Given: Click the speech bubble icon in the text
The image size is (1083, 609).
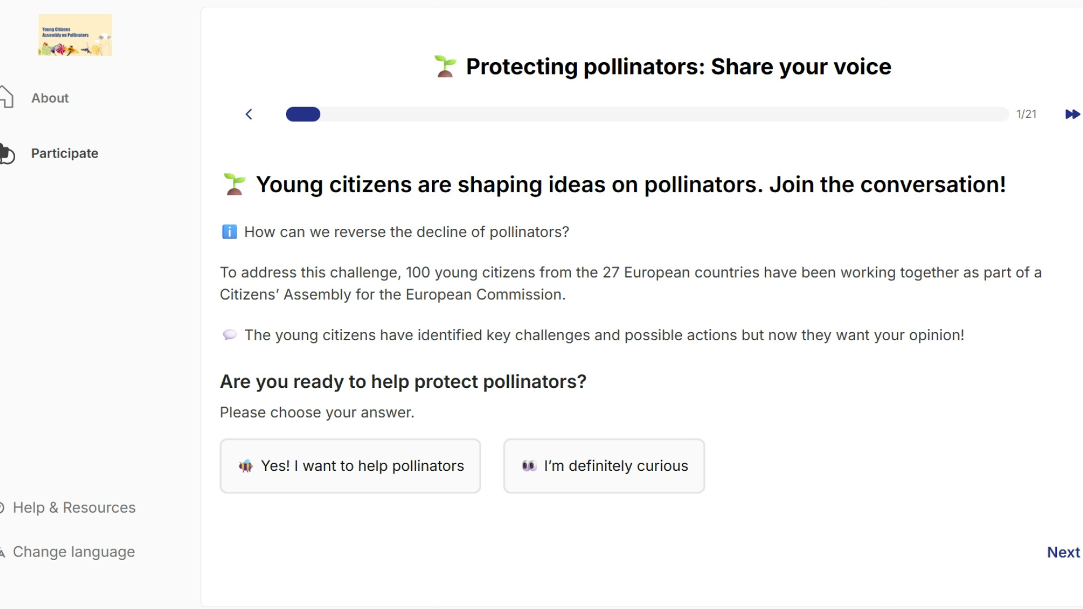Looking at the screenshot, I should pyautogui.click(x=230, y=335).
